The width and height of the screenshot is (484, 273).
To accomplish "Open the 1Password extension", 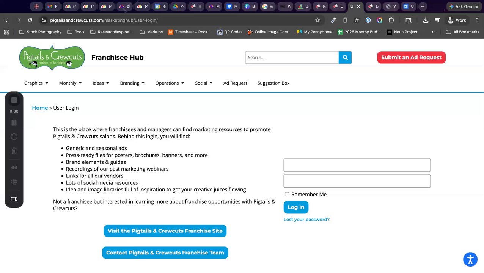I will 368,20.
